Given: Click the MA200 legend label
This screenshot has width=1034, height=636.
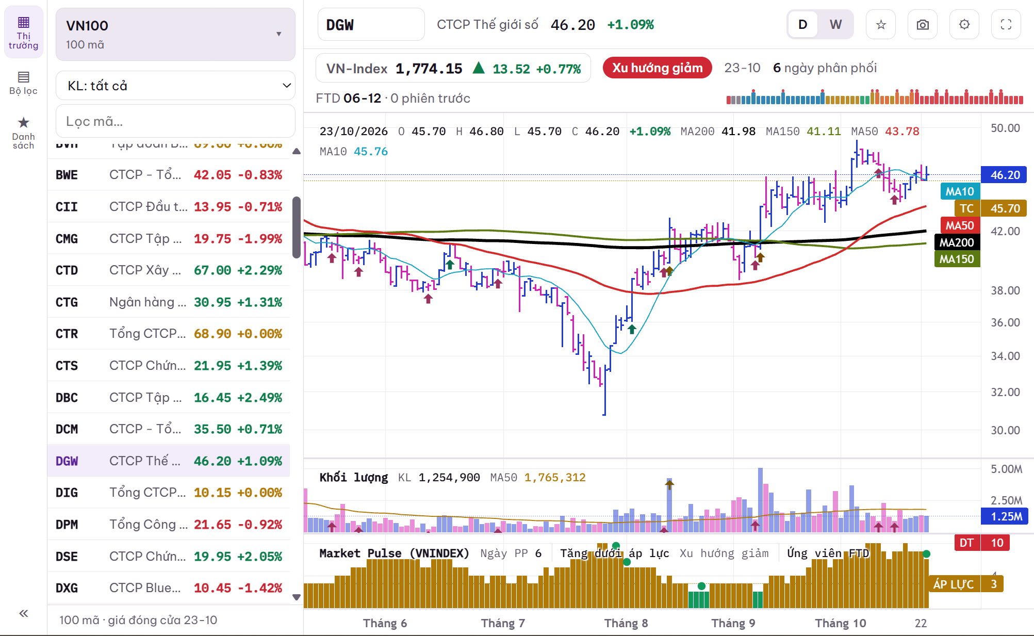Looking at the screenshot, I should tap(957, 242).
